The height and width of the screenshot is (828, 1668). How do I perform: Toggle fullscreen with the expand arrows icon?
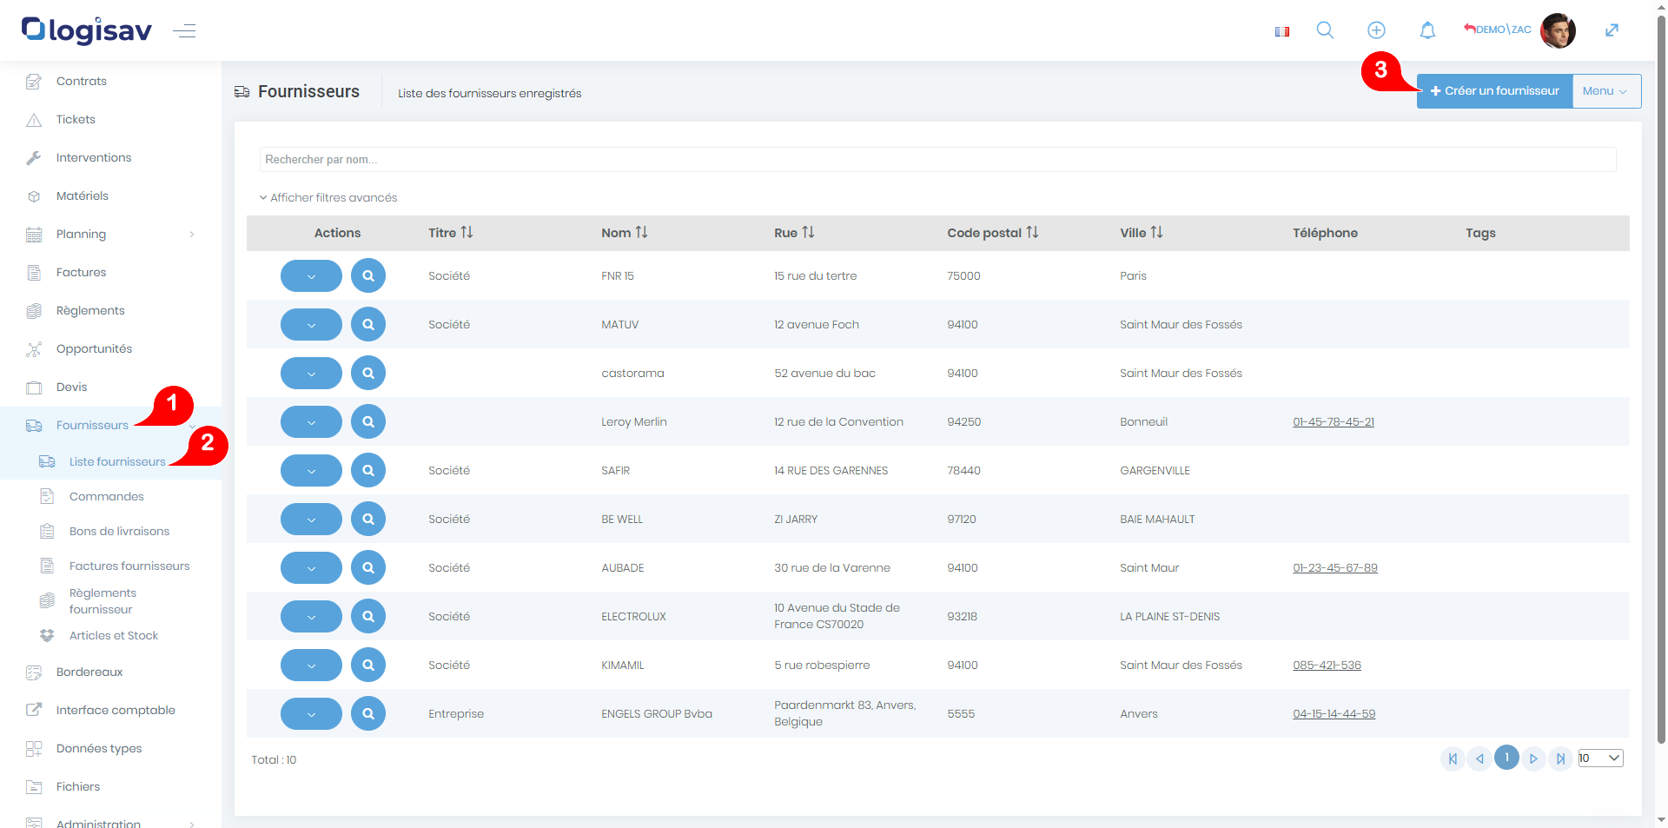click(x=1612, y=30)
